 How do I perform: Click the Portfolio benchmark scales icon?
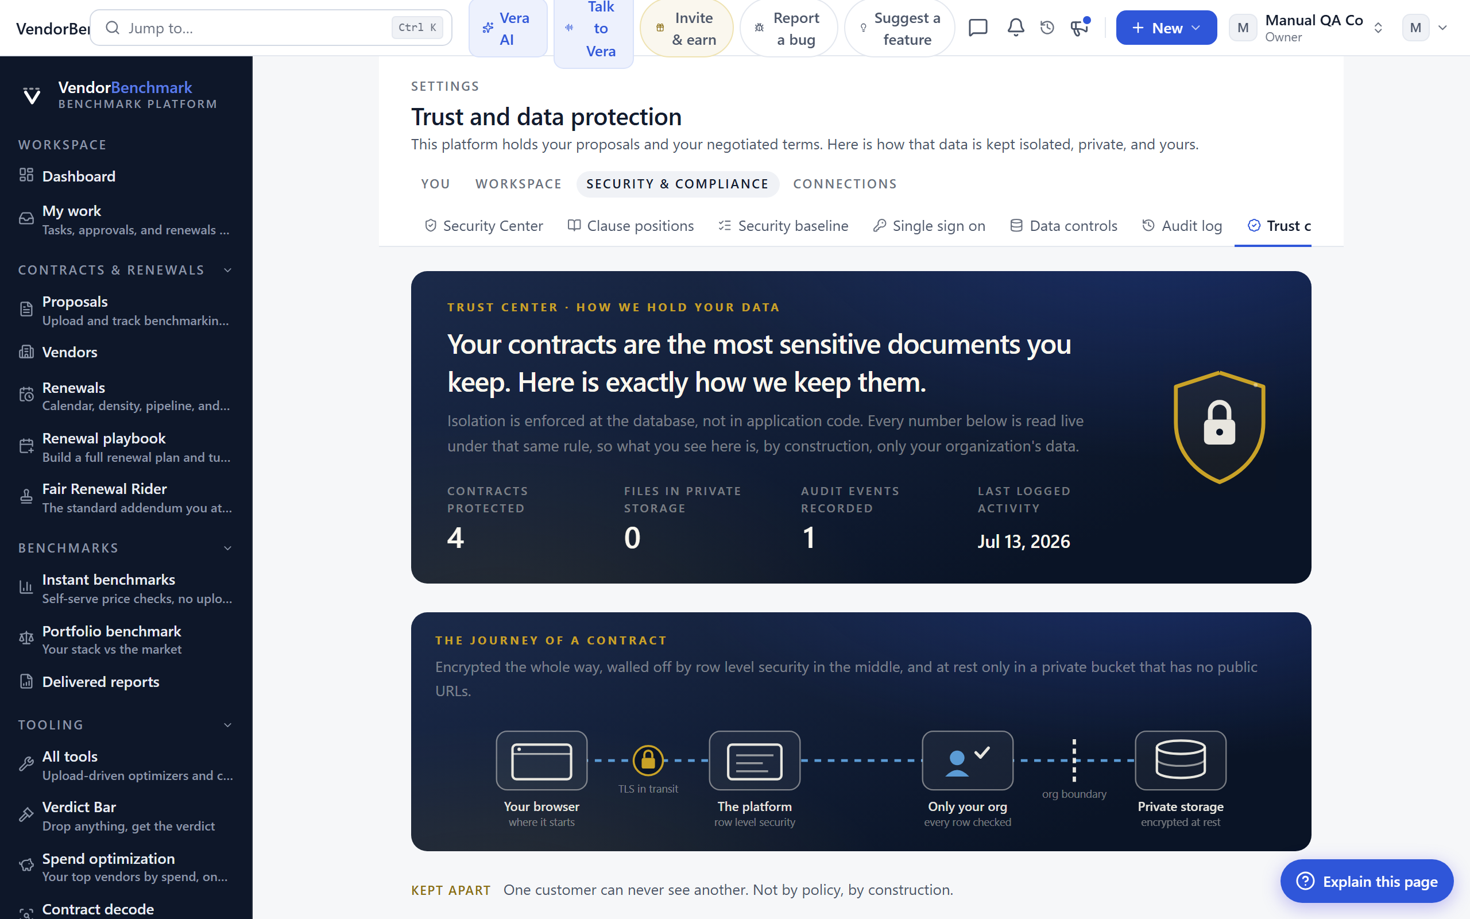[26, 638]
